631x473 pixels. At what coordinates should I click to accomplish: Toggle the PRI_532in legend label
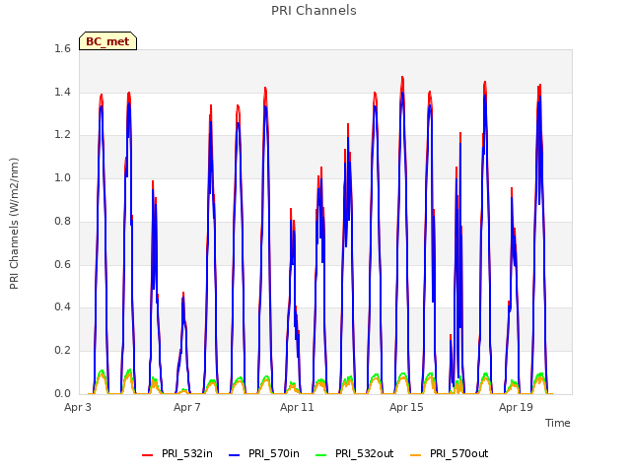186,453
